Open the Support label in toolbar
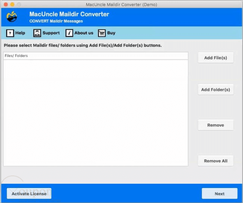This screenshot has height=203, width=243. tap(51, 33)
